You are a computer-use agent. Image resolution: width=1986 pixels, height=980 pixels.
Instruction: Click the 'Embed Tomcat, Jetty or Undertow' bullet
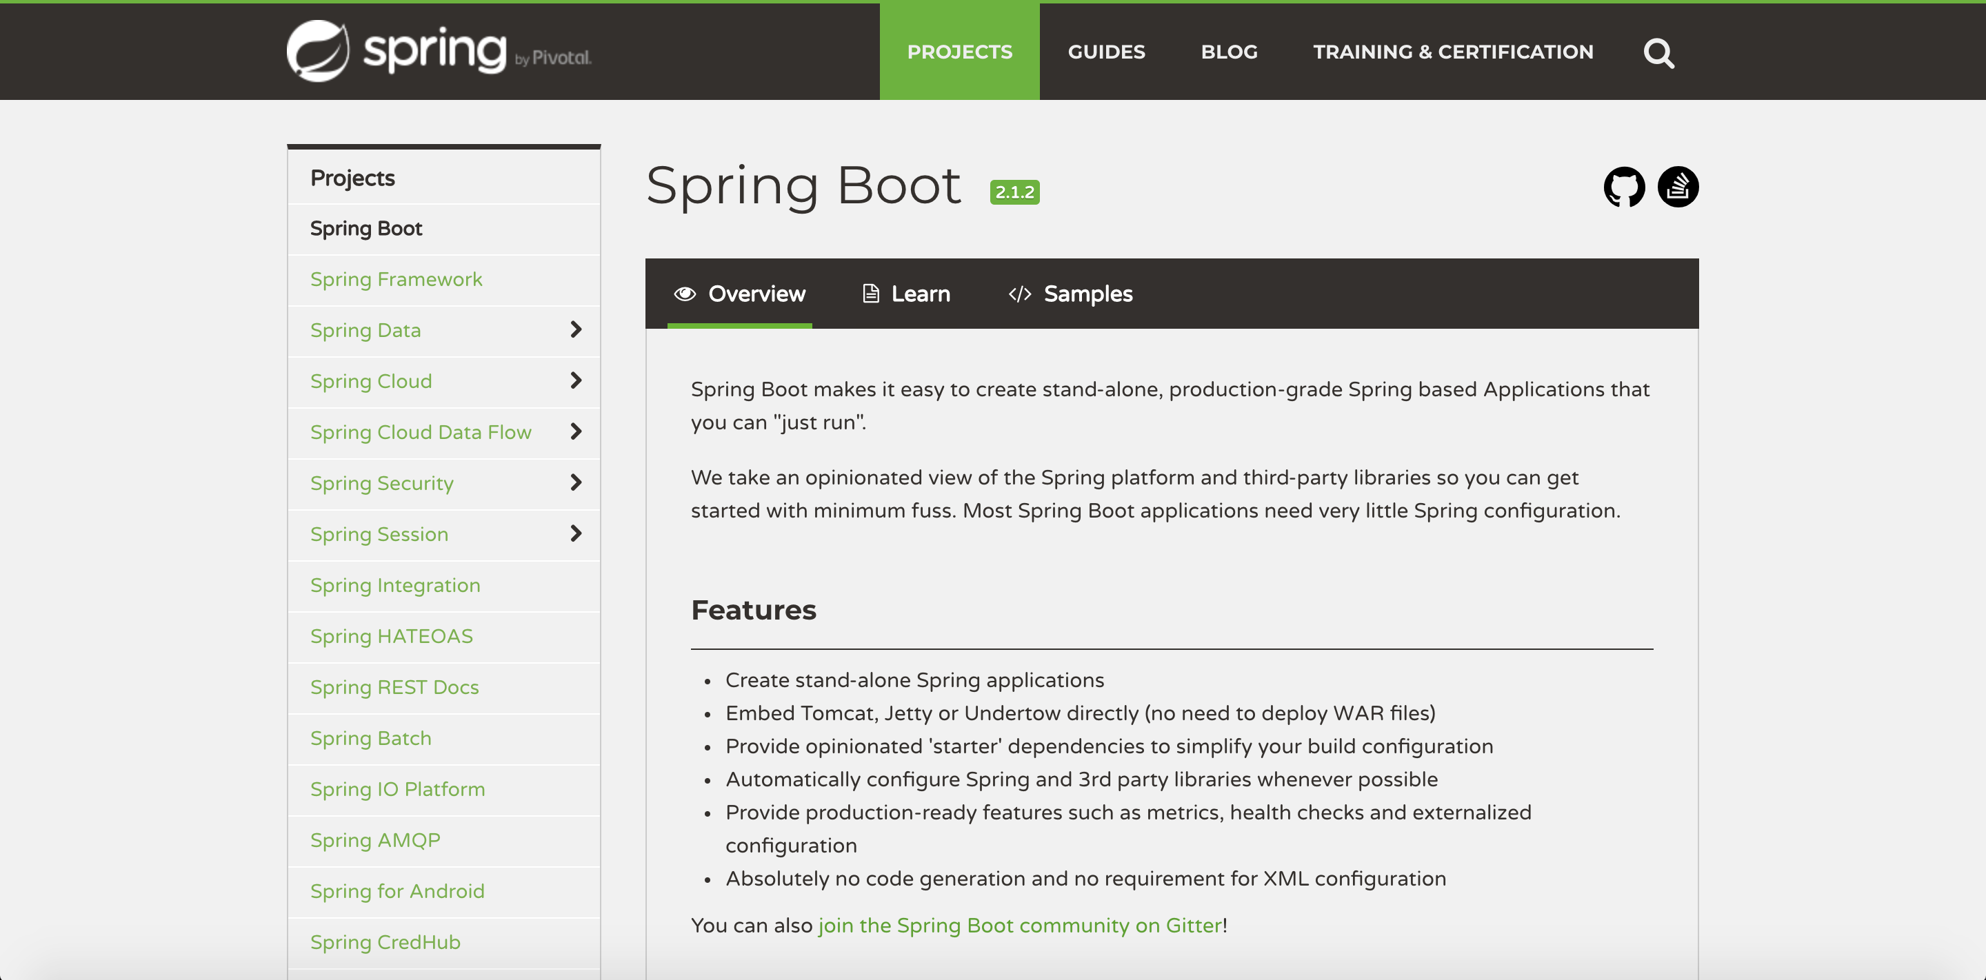click(x=1080, y=713)
